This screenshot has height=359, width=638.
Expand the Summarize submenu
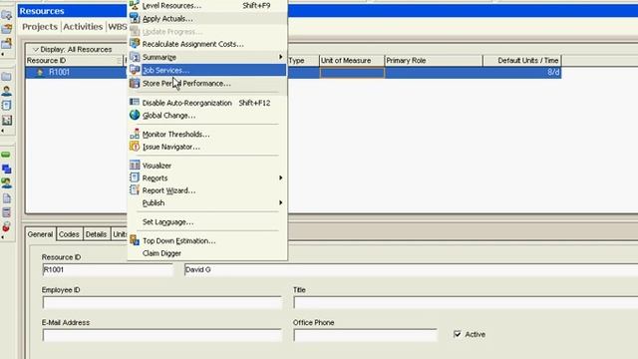point(207,57)
